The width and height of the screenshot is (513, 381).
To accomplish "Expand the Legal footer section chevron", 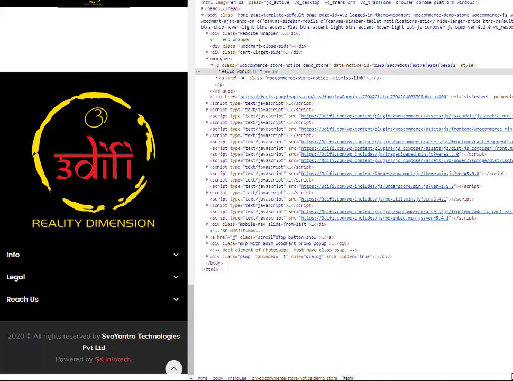I will (176, 277).
